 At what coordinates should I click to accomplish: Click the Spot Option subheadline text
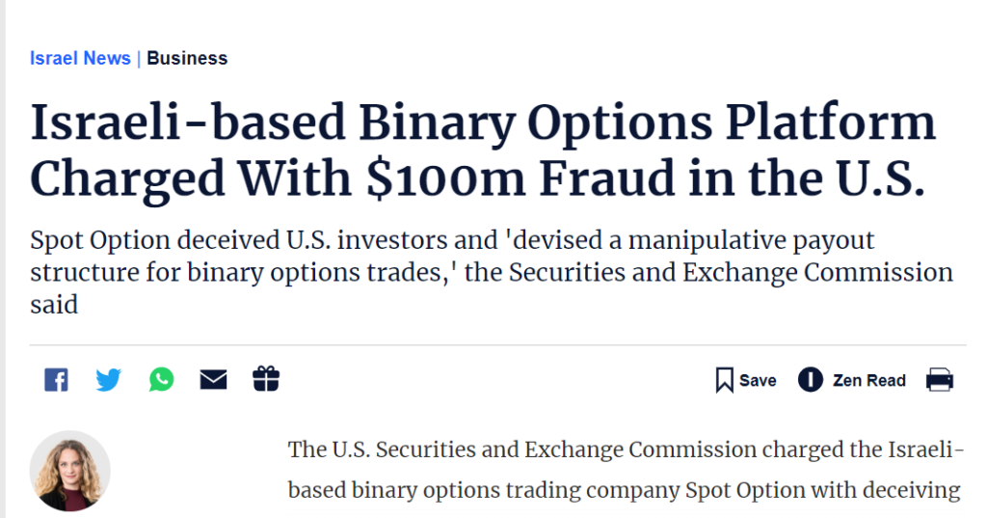[492, 272]
